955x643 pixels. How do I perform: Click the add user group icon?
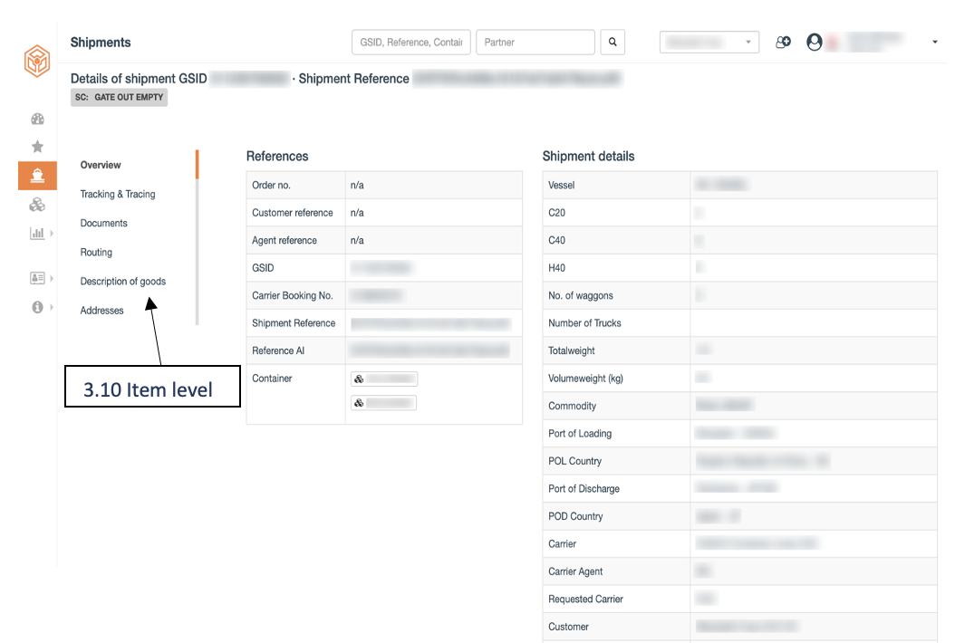[783, 42]
